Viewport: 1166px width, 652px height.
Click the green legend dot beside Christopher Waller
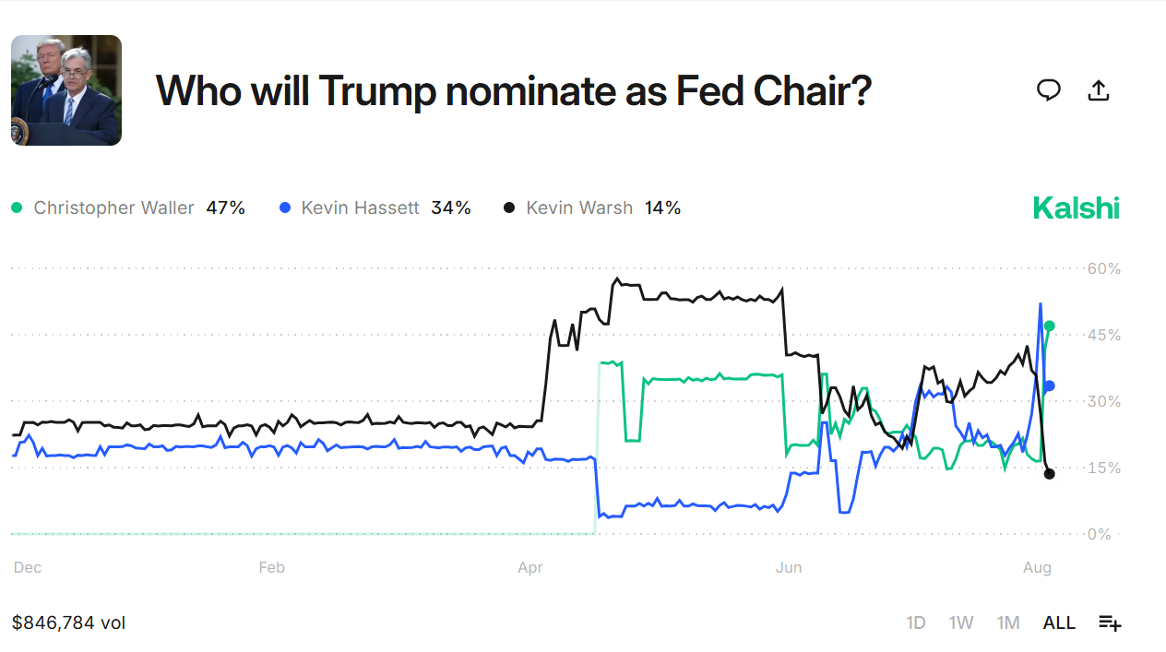[x=18, y=208]
